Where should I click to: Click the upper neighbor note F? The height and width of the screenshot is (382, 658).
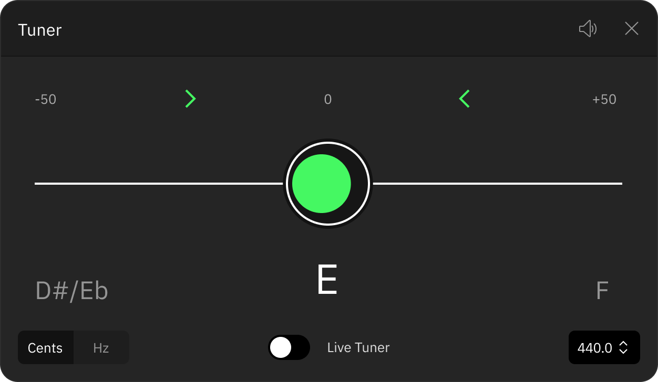pyautogui.click(x=602, y=291)
